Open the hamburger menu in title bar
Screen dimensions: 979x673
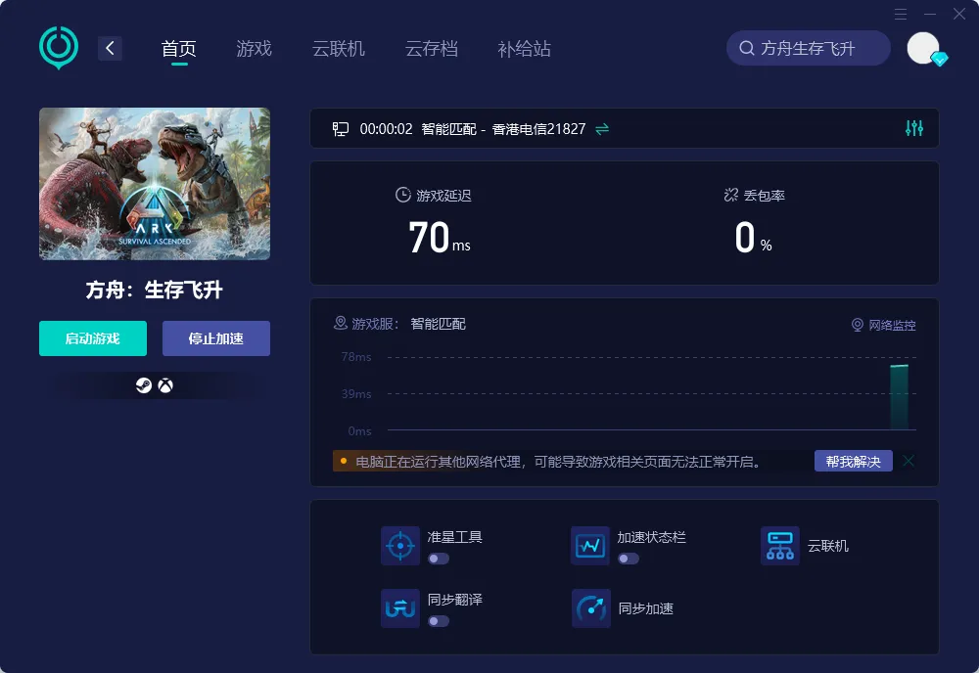[901, 14]
